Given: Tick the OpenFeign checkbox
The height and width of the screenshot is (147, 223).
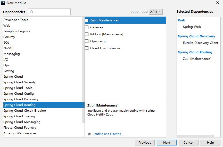Looking at the screenshot, I should tap(87, 41).
